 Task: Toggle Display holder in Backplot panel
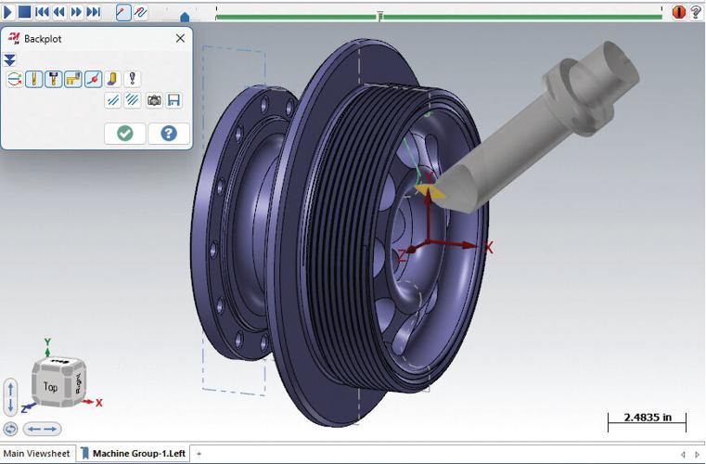(x=53, y=80)
